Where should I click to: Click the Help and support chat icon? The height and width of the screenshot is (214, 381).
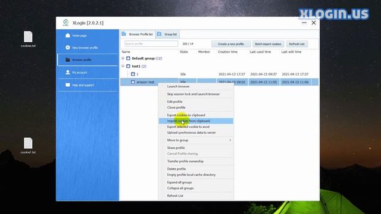coord(68,85)
